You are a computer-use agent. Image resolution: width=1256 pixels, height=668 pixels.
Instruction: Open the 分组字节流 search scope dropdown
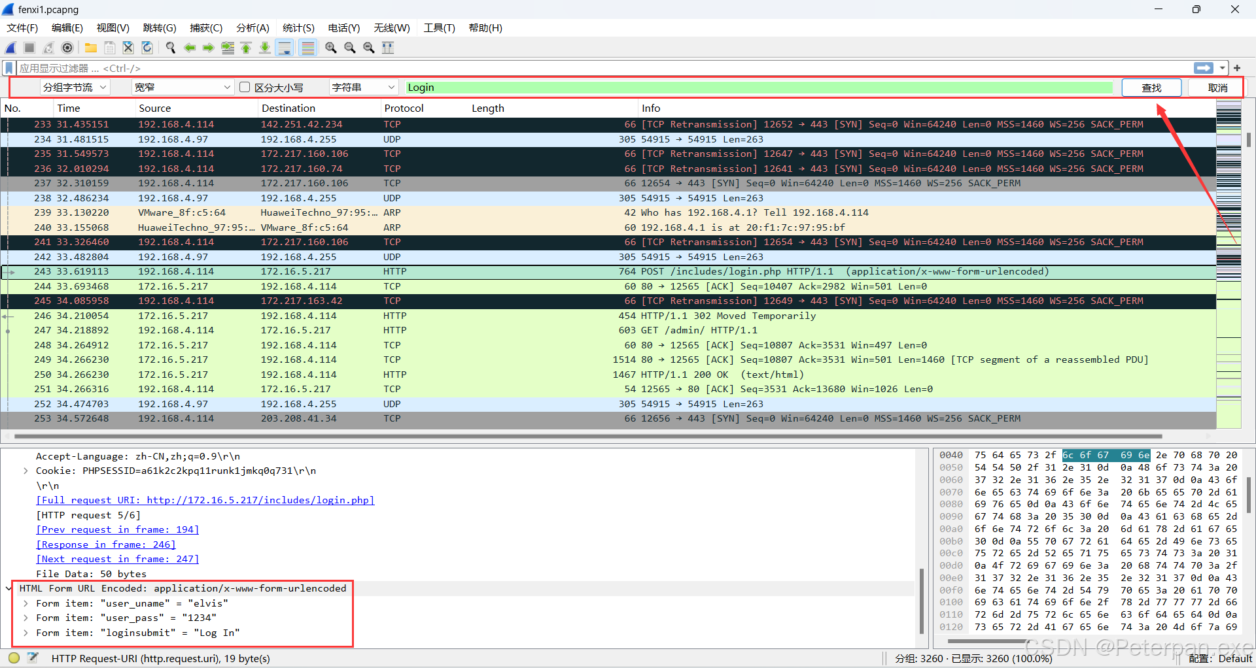pos(75,87)
